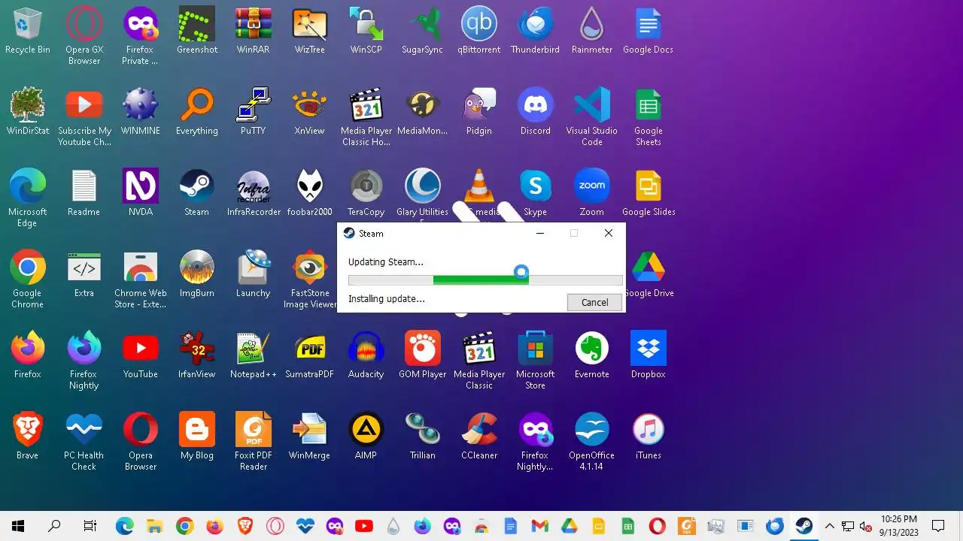Open the Windows Start menu
Viewport: 963px width, 541px height.
click(x=18, y=526)
